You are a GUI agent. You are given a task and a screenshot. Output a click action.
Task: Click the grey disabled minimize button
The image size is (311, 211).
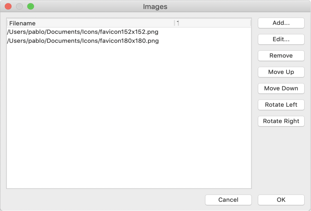pyautogui.click(x=19, y=6)
